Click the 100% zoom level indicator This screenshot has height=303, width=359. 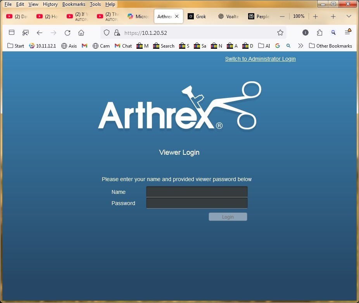tap(299, 16)
